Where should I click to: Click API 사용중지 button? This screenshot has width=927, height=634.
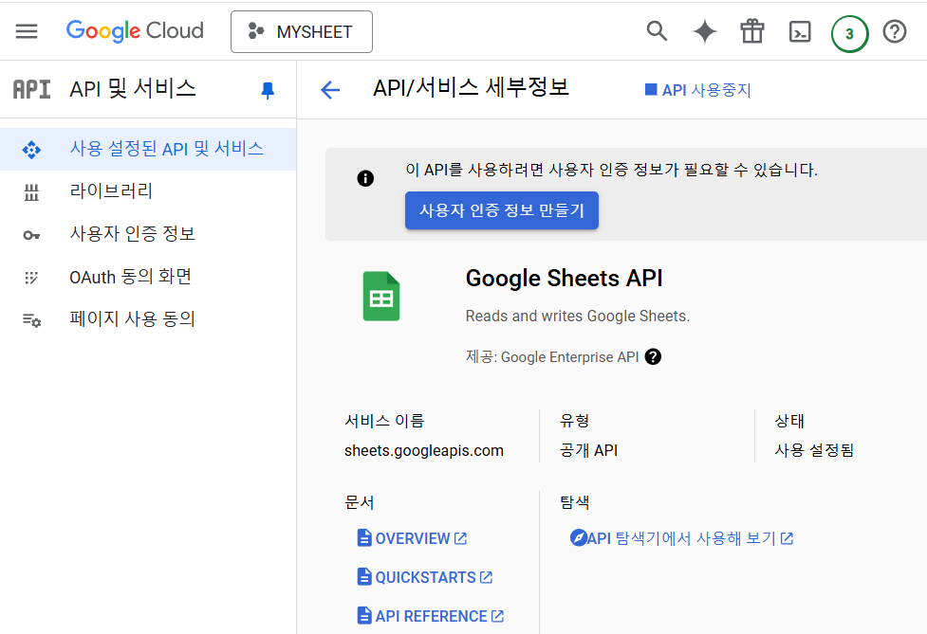click(697, 90)
